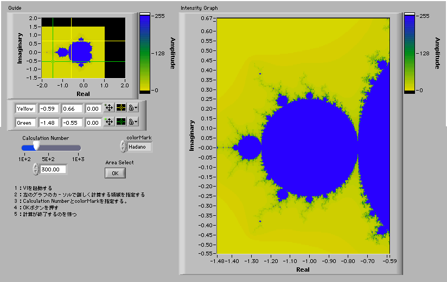The image size is (447, 282).
Task: Step colorMark to next value with up arrow
Action: (x=123, y=144)
